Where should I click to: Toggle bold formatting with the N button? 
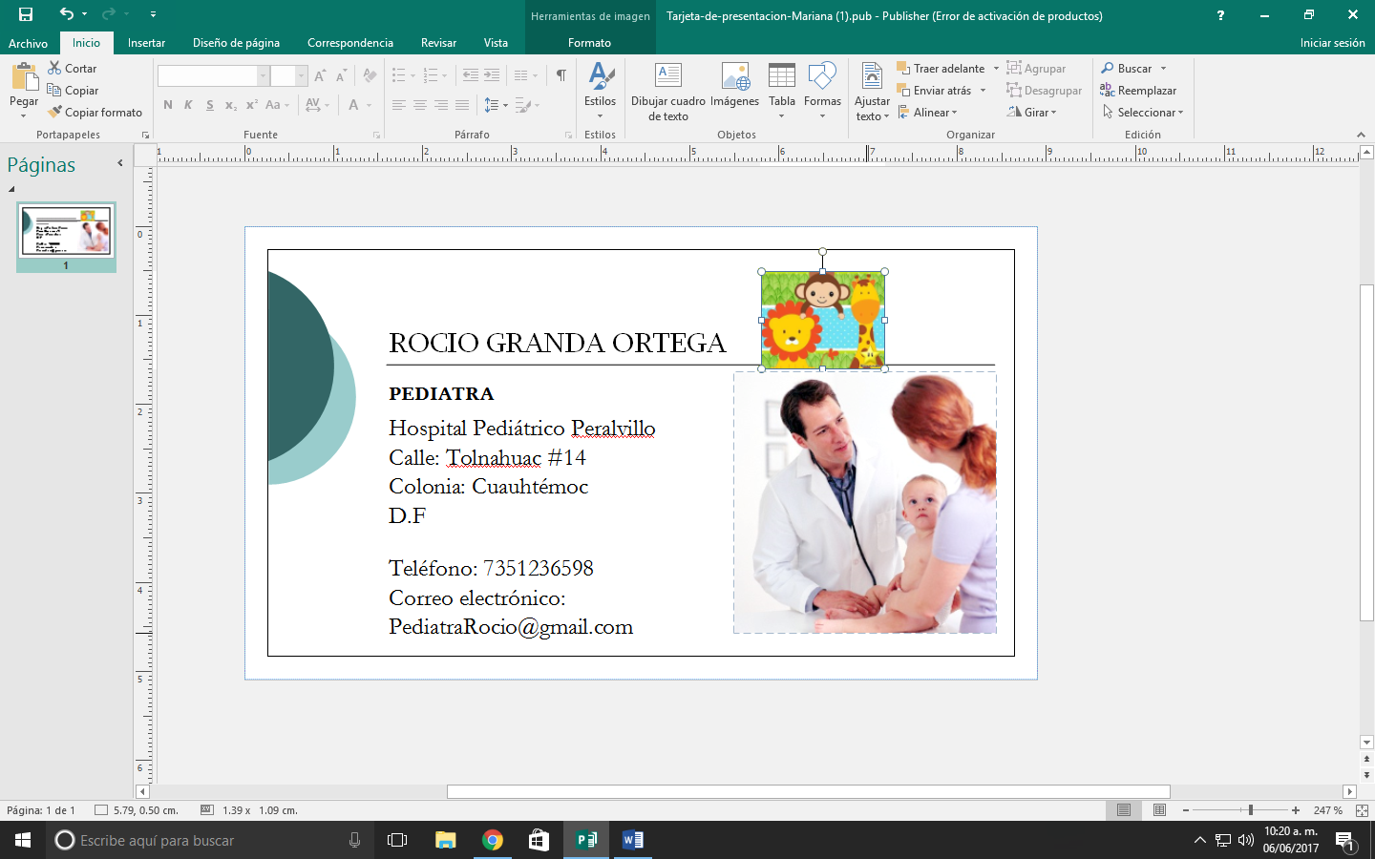168,105
